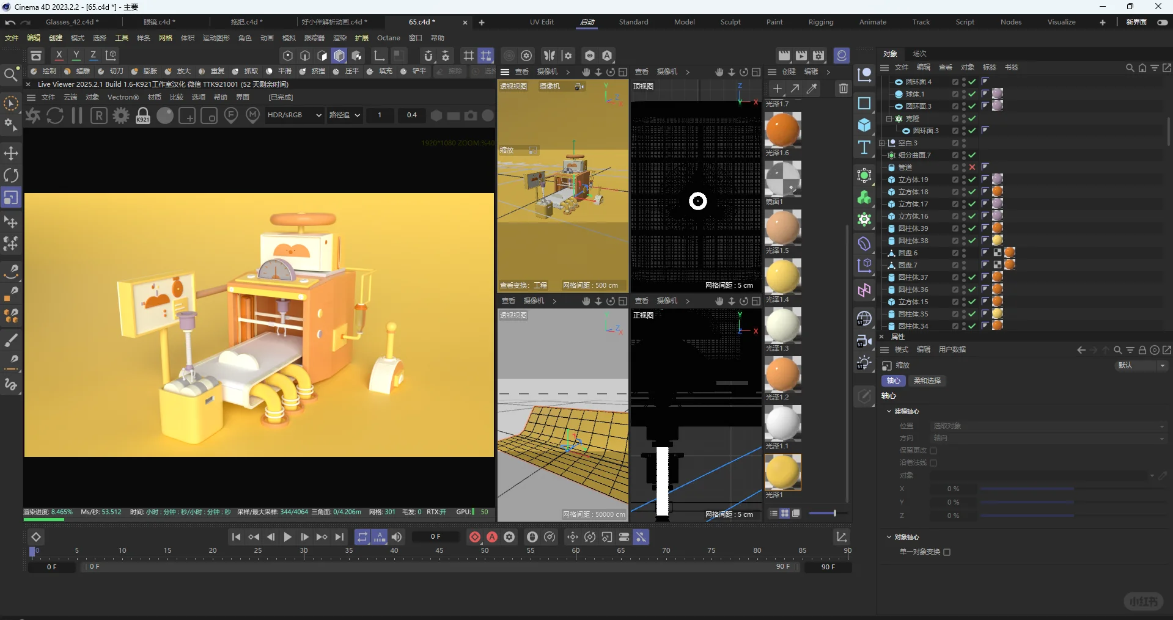
Task: Click the focus picker F pin icon
Action: (x=231, y=115)
